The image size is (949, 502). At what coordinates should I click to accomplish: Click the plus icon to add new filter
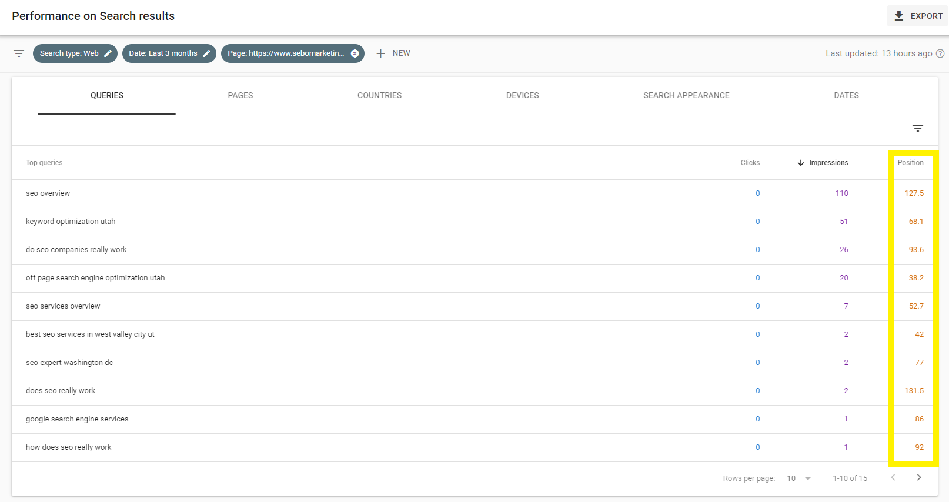pos(380,53)
